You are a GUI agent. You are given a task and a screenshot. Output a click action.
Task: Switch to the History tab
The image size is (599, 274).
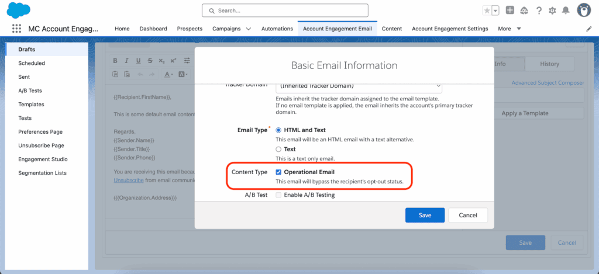point(549,64)
